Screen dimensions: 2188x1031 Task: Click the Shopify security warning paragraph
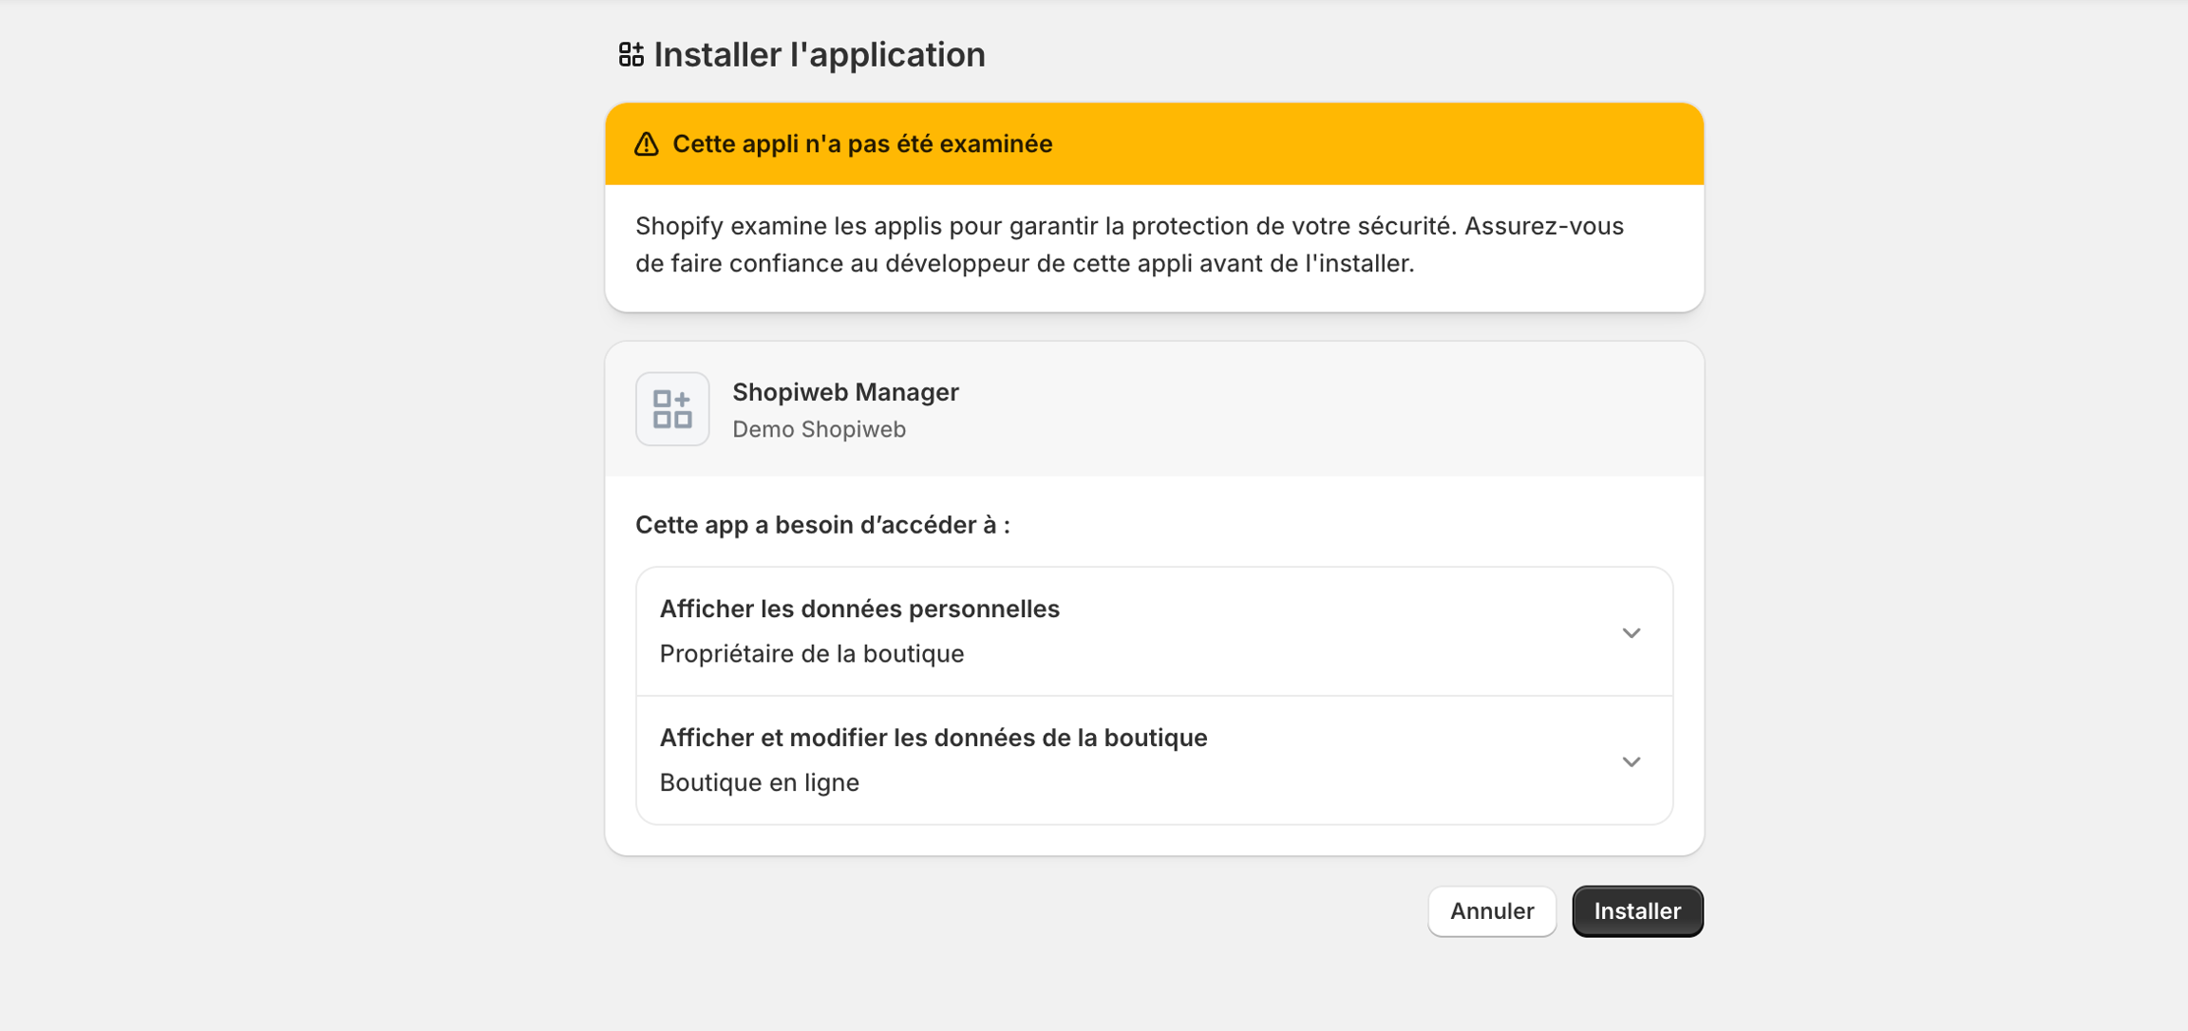click(x=1128, y=245)
